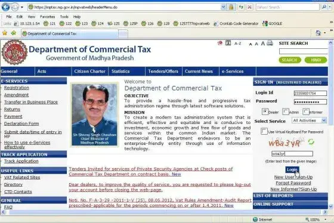This screenshot has width=334, height=223.
Task: Click the security lock icon in address bar
Action: (231, 7)
